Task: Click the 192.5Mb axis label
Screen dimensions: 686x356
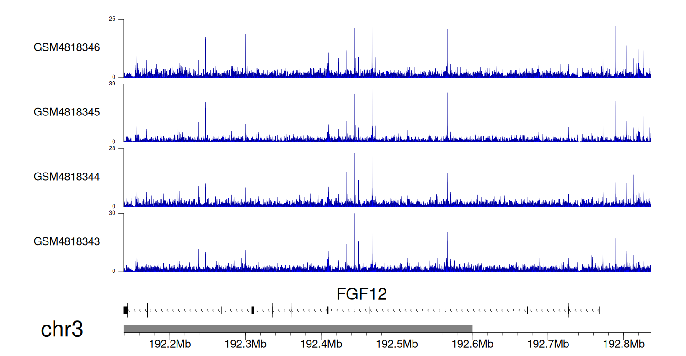Action: pos(397,344)
